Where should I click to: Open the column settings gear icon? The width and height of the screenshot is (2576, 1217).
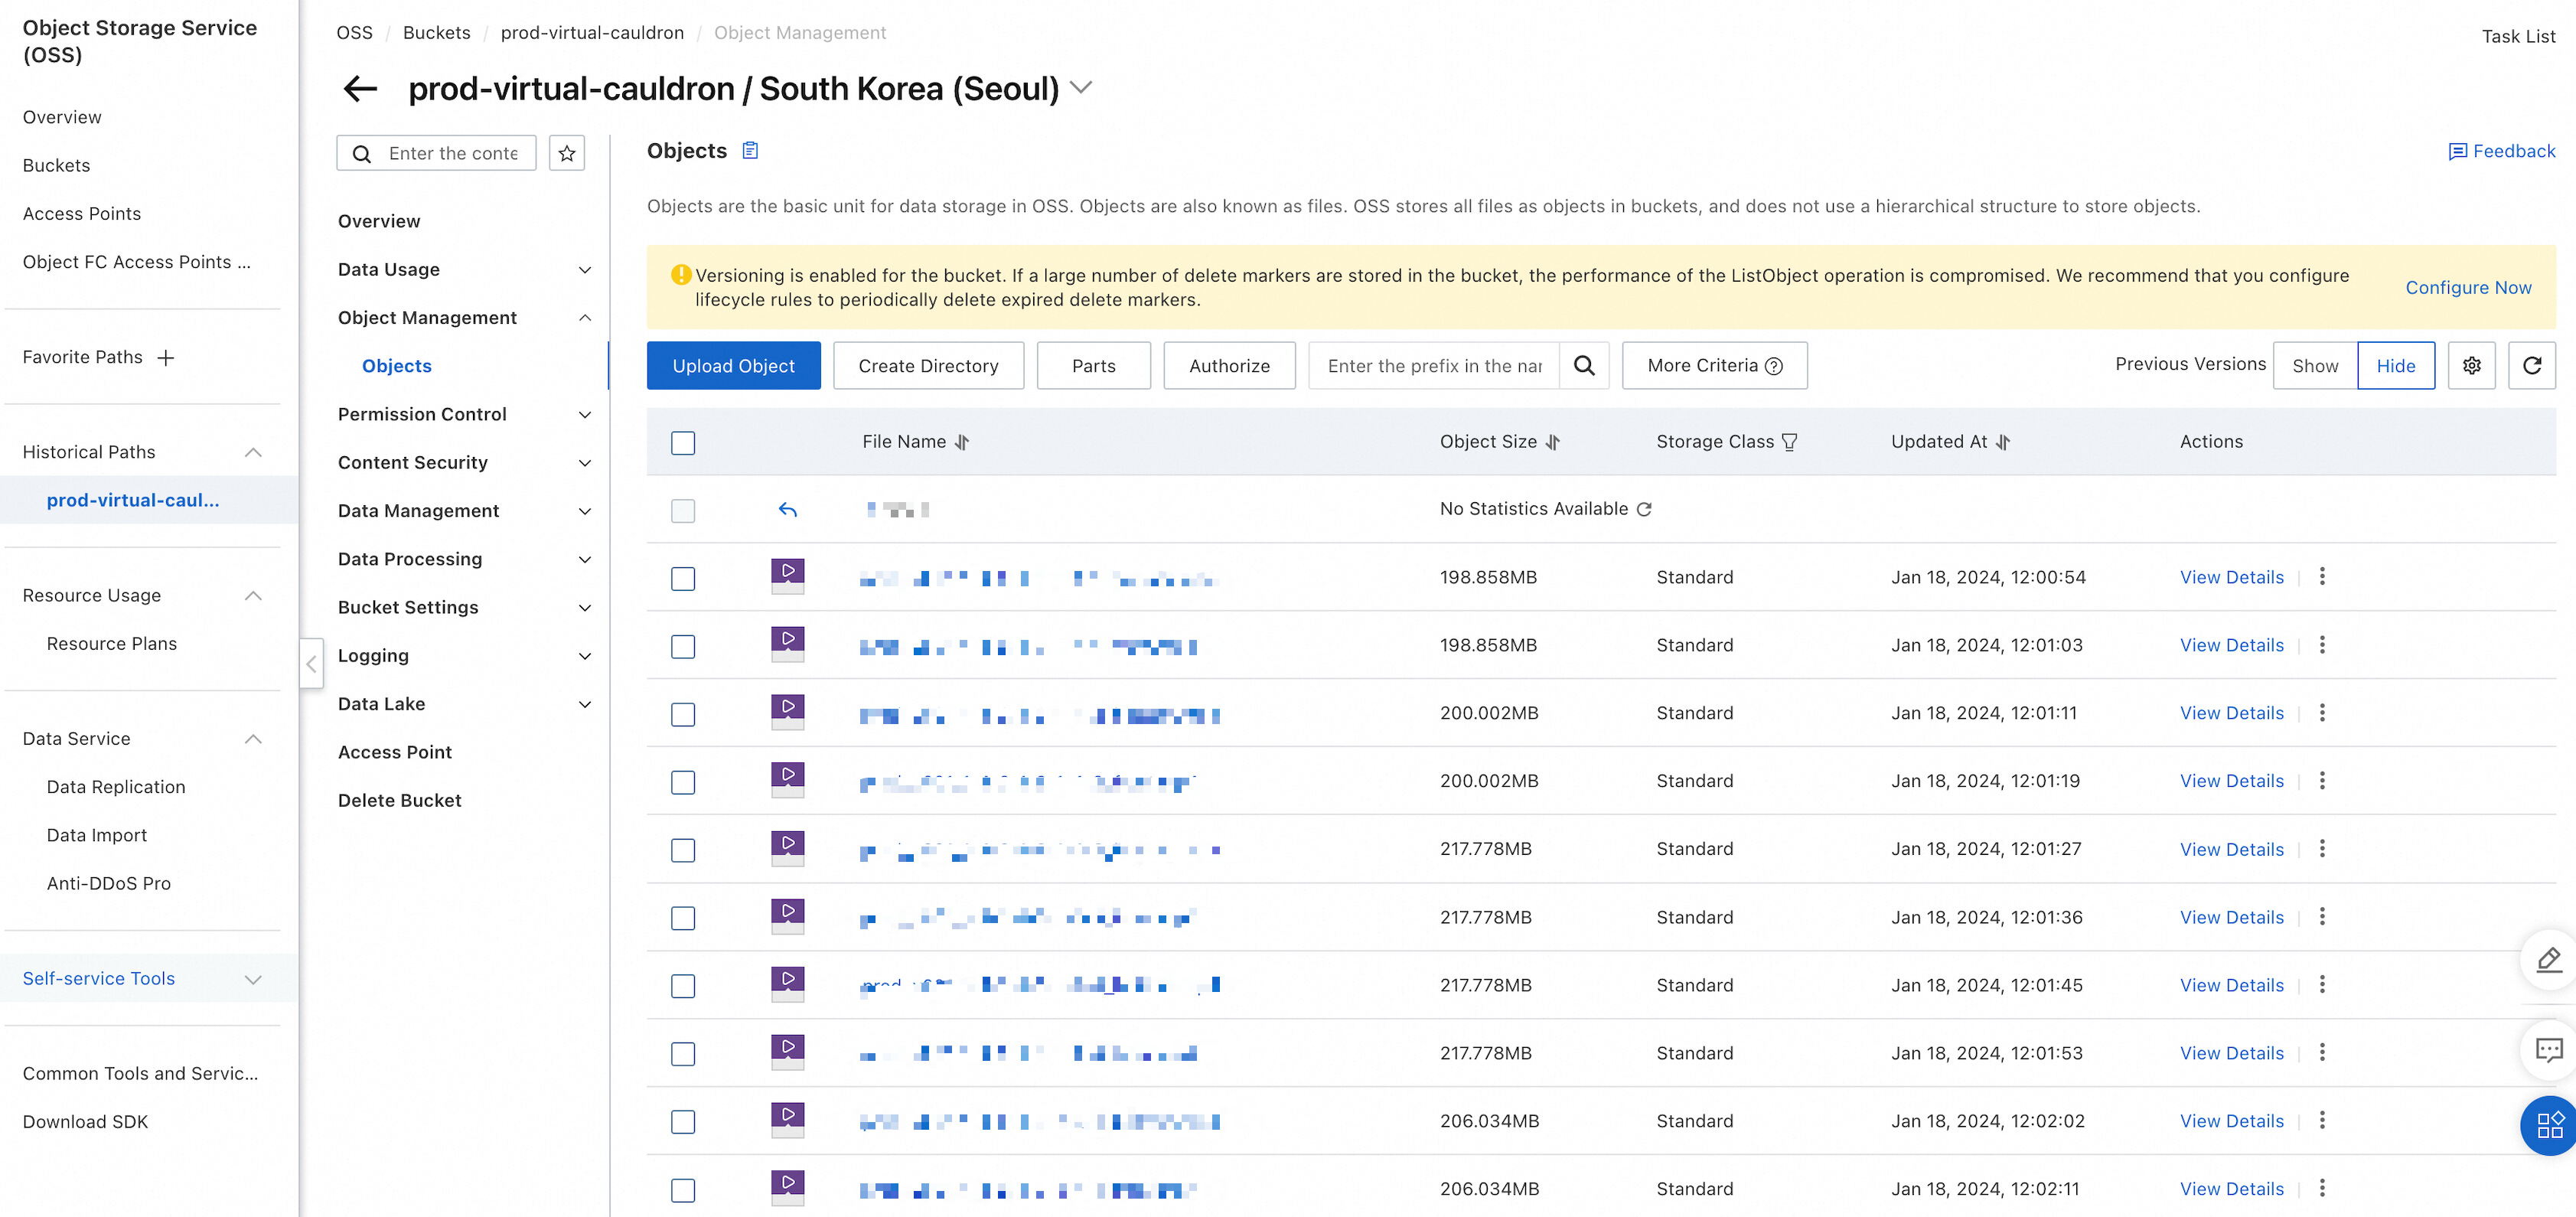2472,366
